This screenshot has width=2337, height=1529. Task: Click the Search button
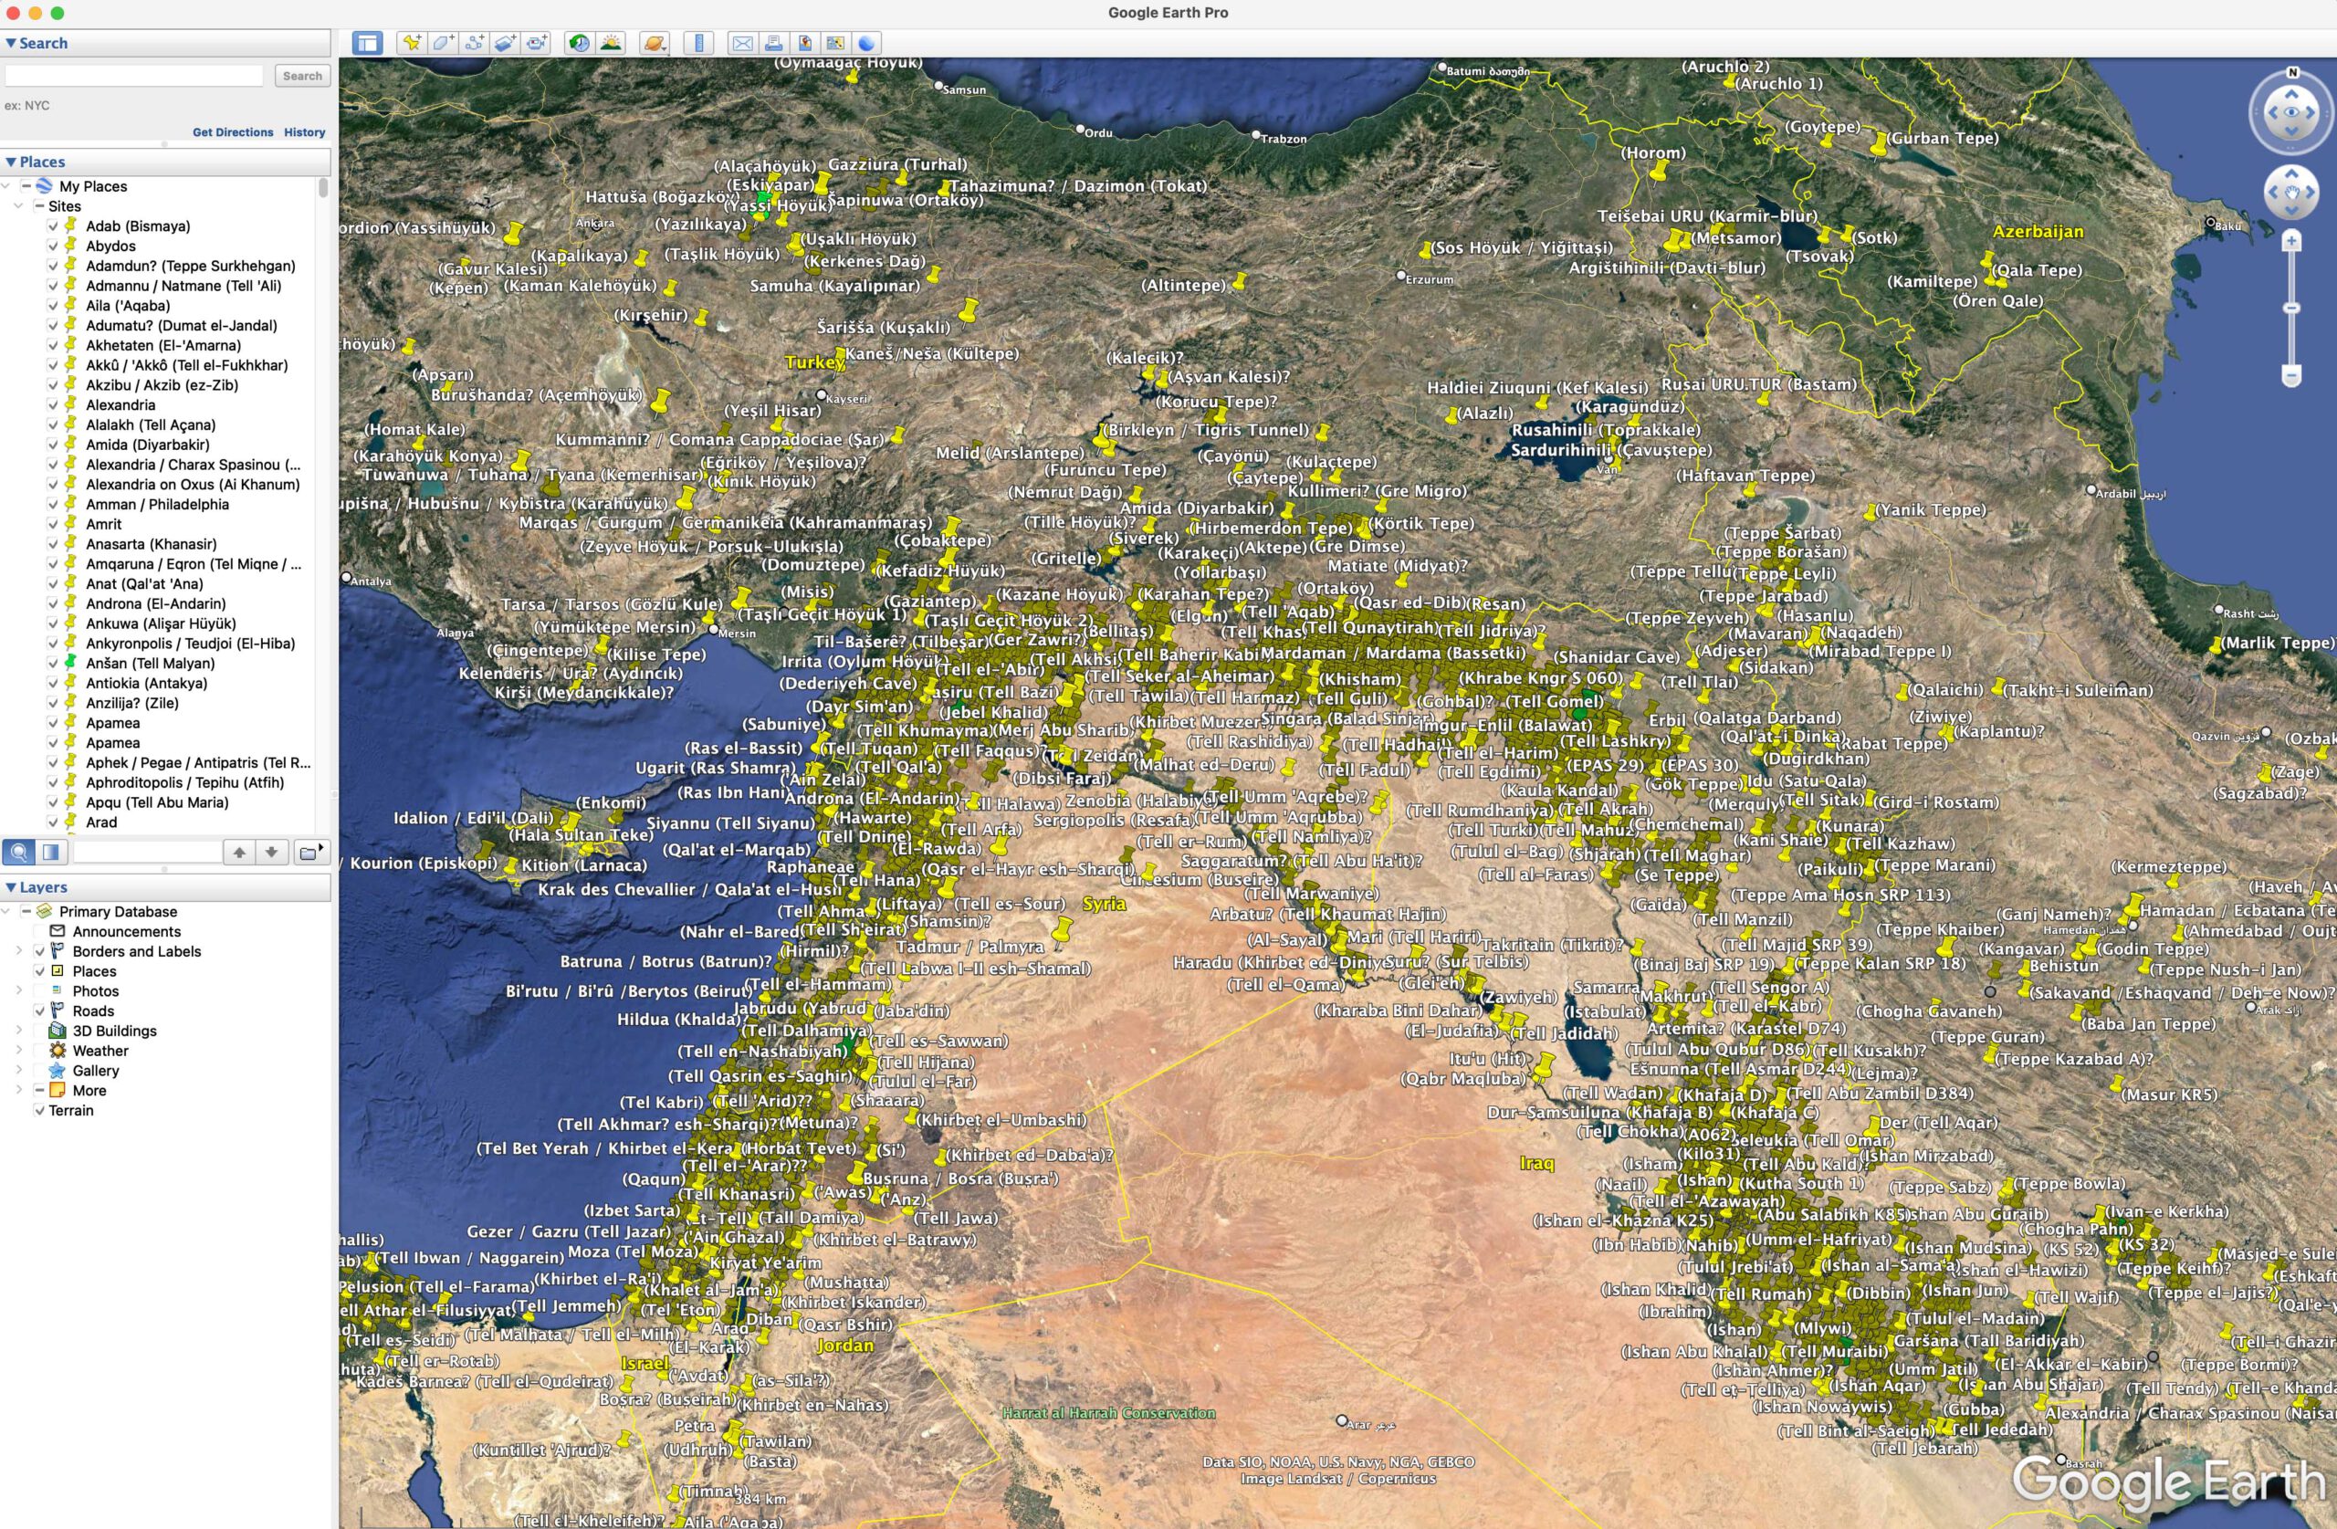pos(301,76)
